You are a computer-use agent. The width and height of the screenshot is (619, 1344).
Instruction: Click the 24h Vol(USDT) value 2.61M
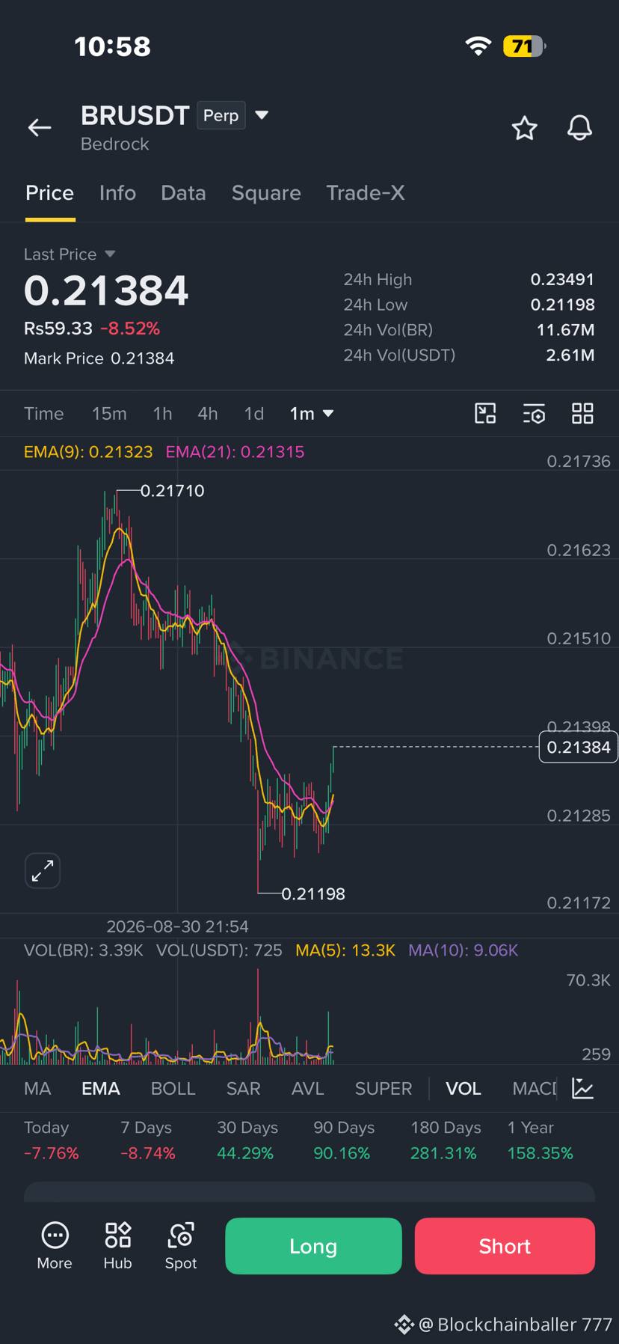570,355
